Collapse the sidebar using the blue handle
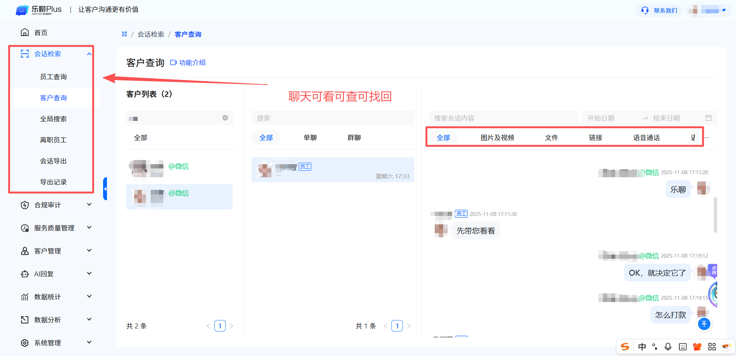Image resolution: width=736 pixels, height=356 pixels. tap(105, 189)
